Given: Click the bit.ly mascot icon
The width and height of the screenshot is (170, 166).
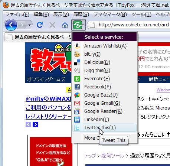Looking at the screenshot, I should [77, 54].
